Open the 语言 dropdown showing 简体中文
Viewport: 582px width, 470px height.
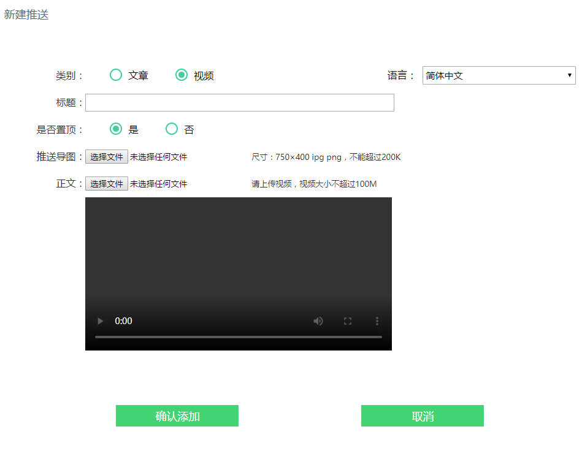(x=499, y=75)
